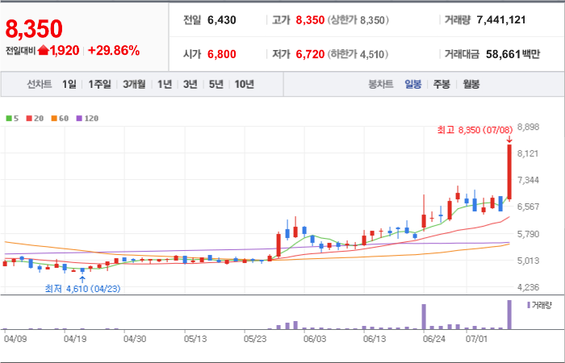Click the 저가 6,720 value
The height and width of the screenshot is (363, 565).
pyautogui.click(x=310, y=54)
